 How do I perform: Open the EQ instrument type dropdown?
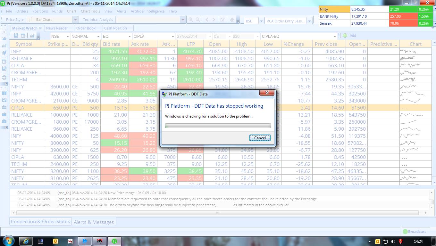[x=129, y=36]
